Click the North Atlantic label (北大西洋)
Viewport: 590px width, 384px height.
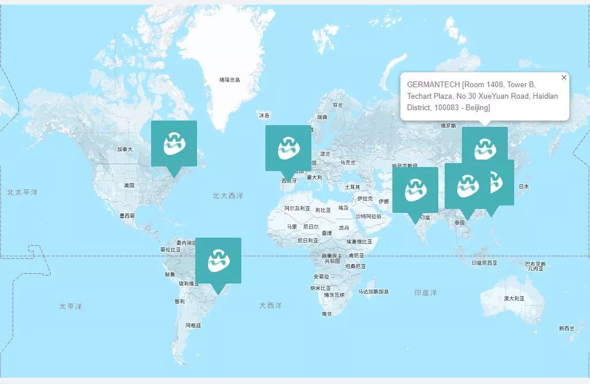(x=227, y=196)
